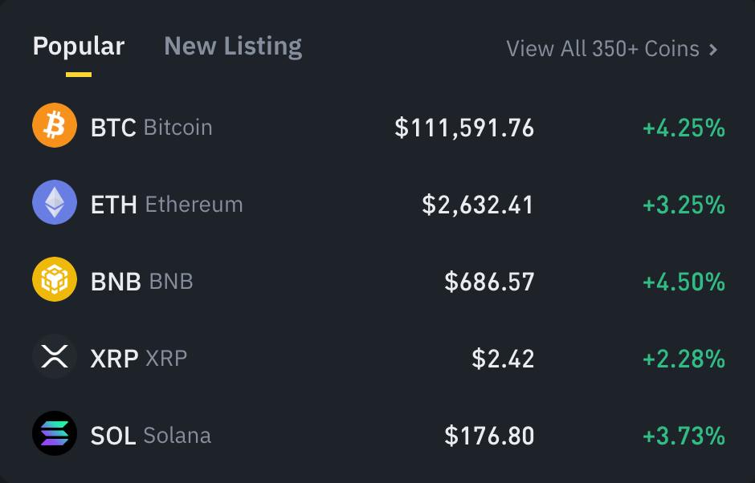Click the chevron next to View All Coins
The width and height of the screenshot is (755, 483).
tap(713, 49)
